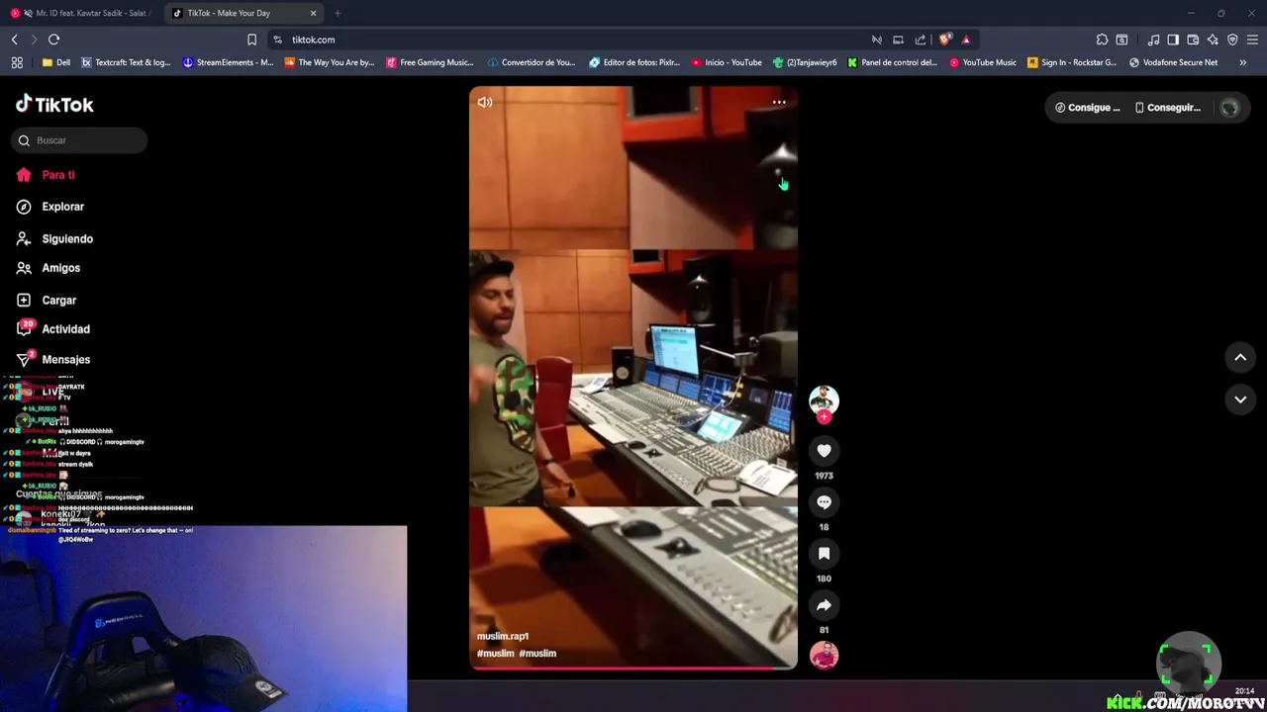Open the extensions puzzle icon

1102,40
